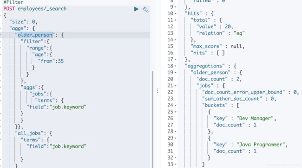Click the nested "aggs":{ line under filter
The image size is (302, 168).
pos(32,87)
